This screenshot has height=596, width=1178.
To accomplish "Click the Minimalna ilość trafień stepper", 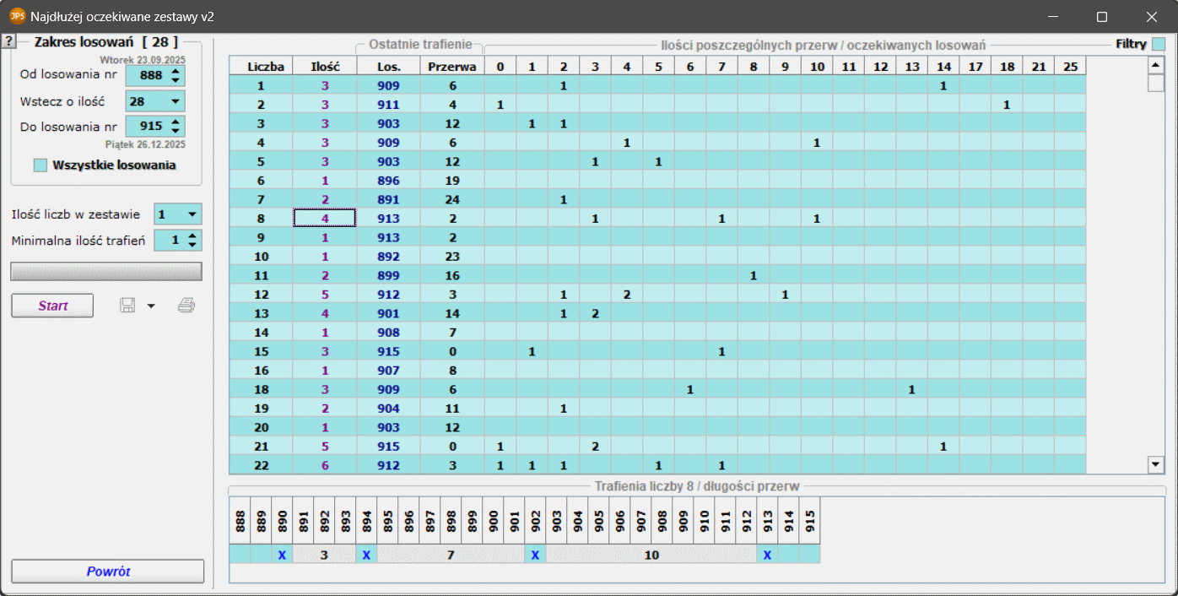I will pos(193,241).
